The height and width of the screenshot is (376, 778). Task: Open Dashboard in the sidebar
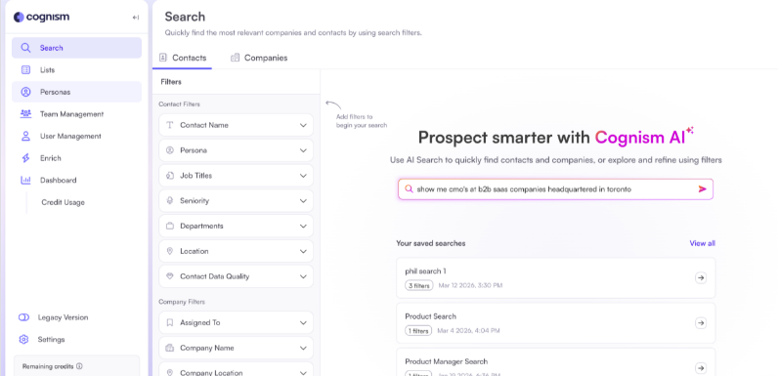pyautogui.click(x=76, y=180)
